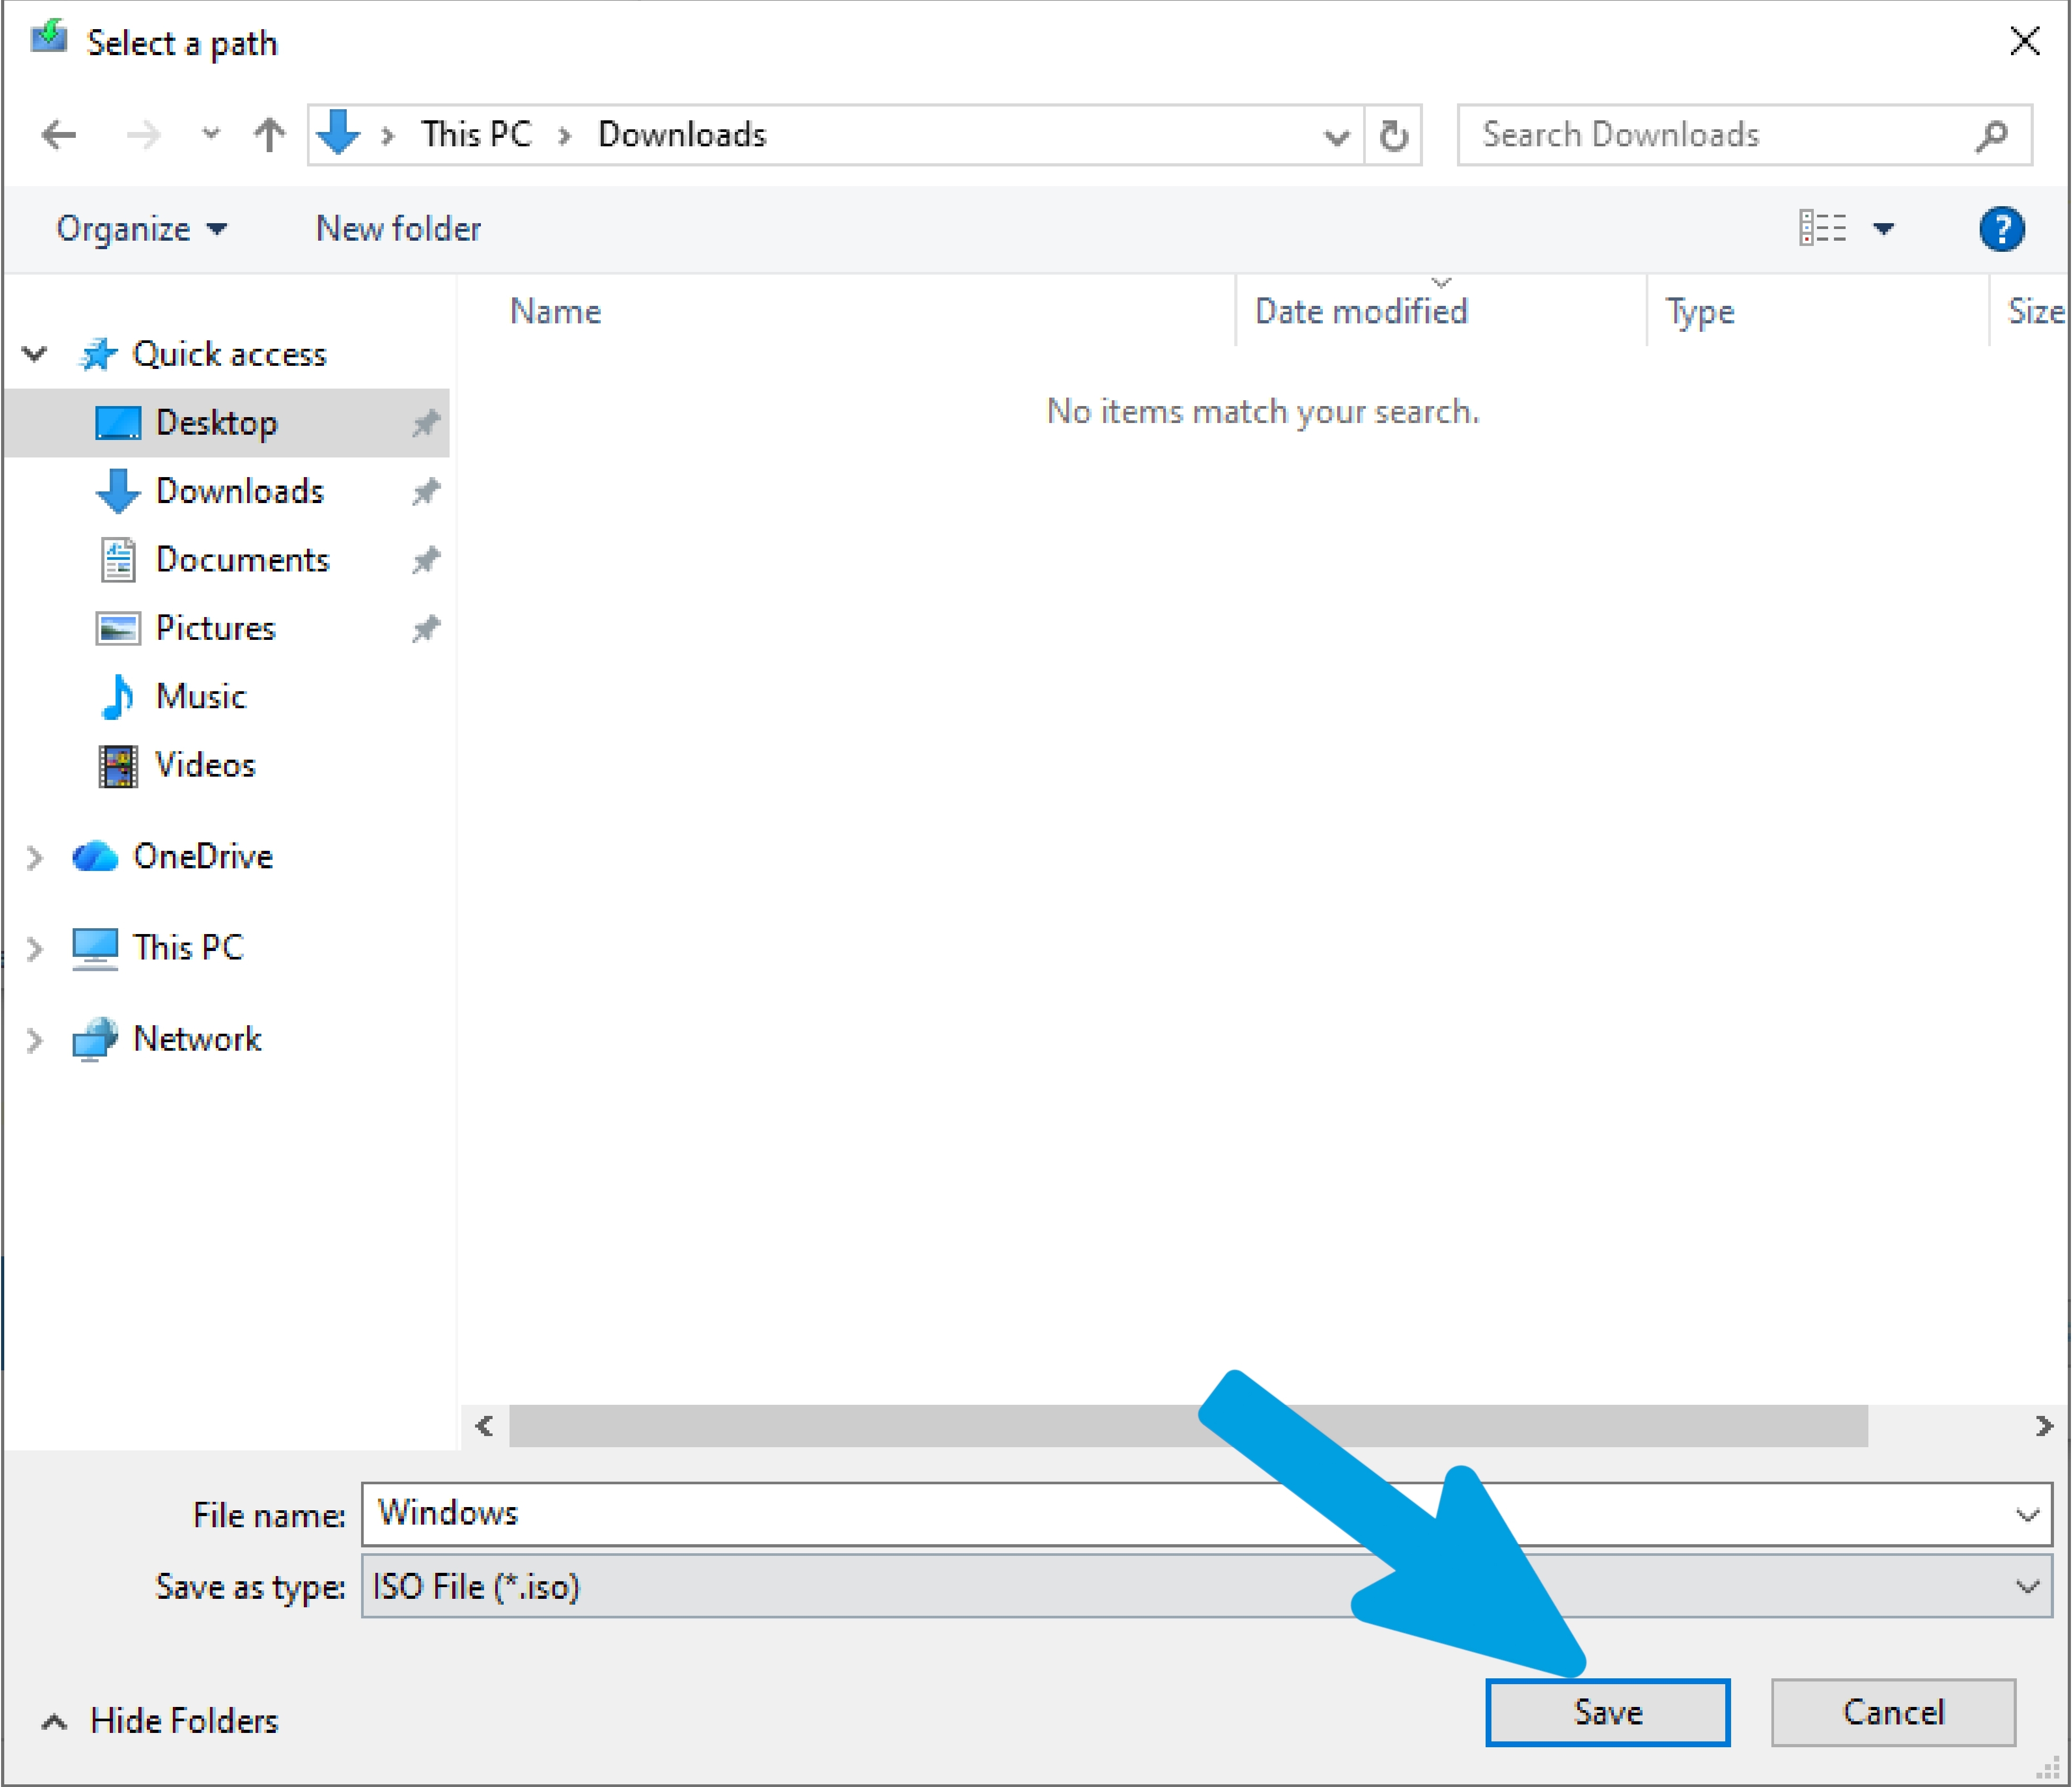Open the address bar history dropdown
Screen dimensions: 2072x1787
1336,136
